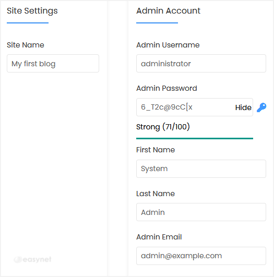The width and height of the screenshot is (274, 277).
Task: Focus the Admin Email input field
Action: tap(201, 256)
